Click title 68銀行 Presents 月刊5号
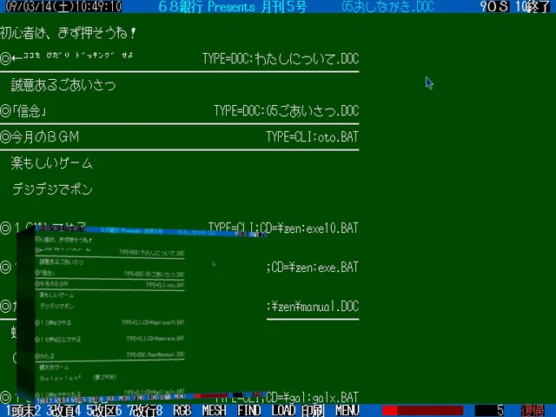The width and height of the screenshot is (556, 417). click(233, 6)
